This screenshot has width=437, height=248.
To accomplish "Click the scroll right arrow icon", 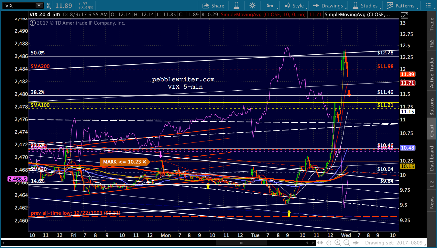I will [356, 243].
